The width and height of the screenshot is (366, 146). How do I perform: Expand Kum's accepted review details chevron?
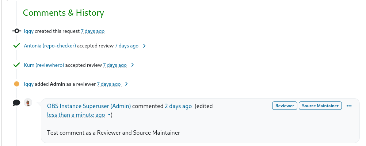click(132, 65)
